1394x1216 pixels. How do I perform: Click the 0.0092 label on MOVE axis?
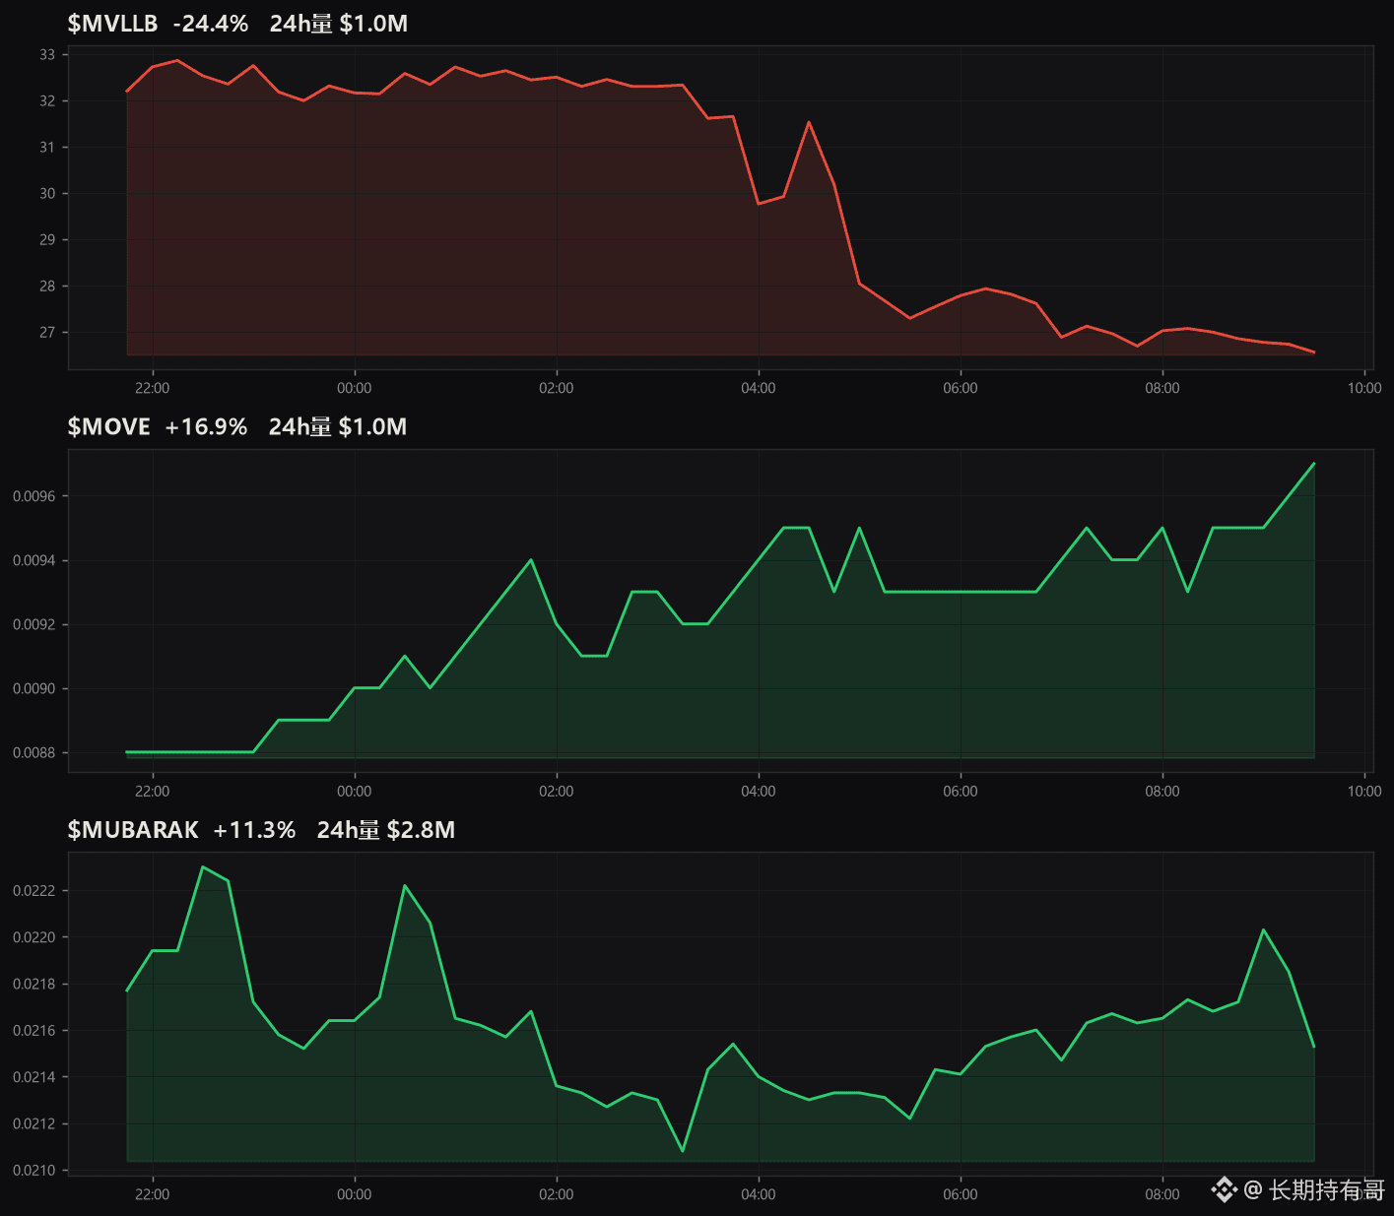click(34, 624)
